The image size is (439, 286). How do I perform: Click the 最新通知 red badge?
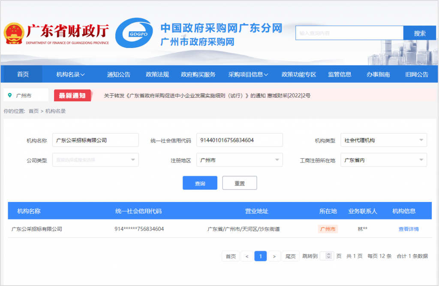[x=72, y=95]
